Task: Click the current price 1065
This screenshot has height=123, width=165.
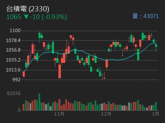Action: point(14,17)
